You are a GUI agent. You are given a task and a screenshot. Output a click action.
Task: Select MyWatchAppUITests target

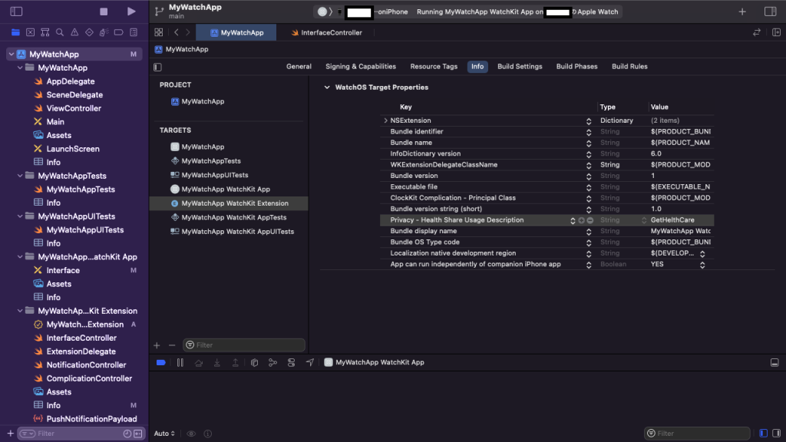[x=215, y=175]
